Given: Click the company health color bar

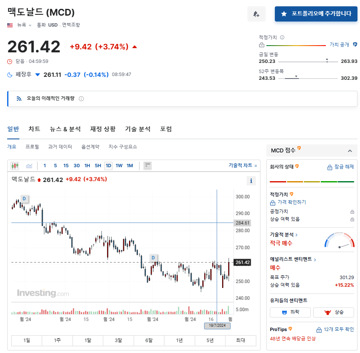Looking at the screenshot, I should pos(312,182).
